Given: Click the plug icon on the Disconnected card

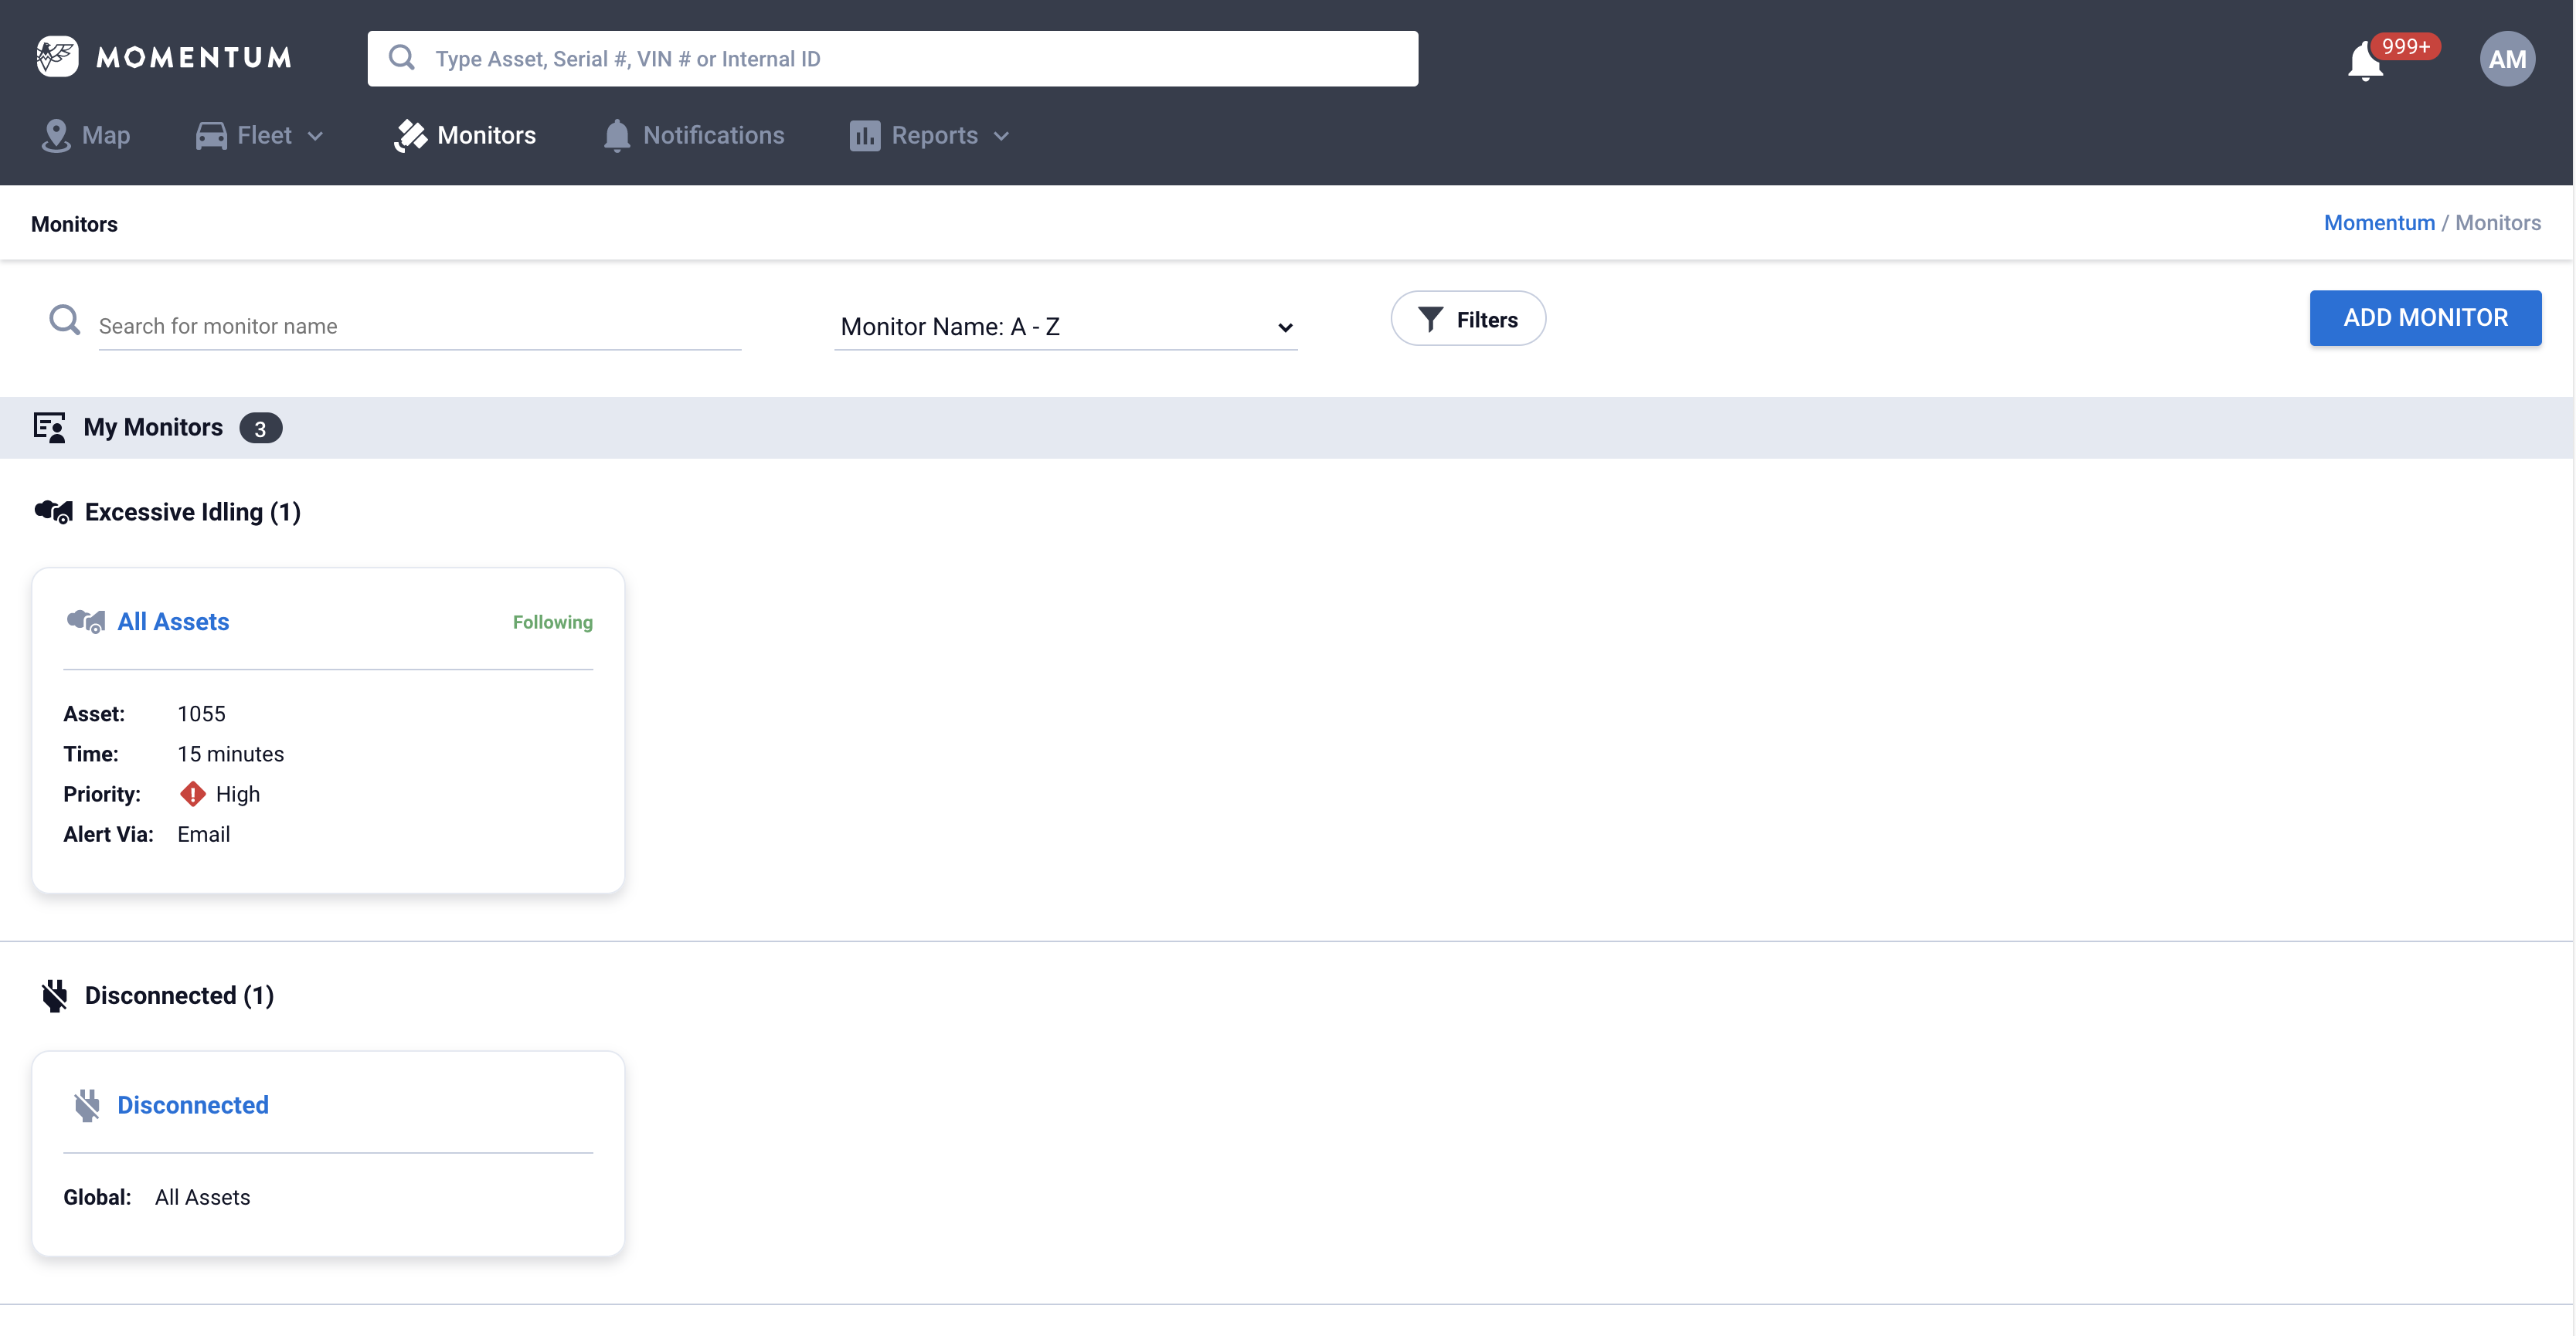Looking at the screenshot, I should [87, 1105].
